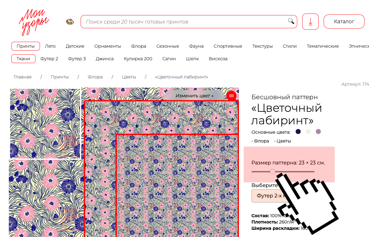369x237 pixels.
Task: Open the top-left pattern thumbnail
Action: pyautogui.click(x=45, y=123)
